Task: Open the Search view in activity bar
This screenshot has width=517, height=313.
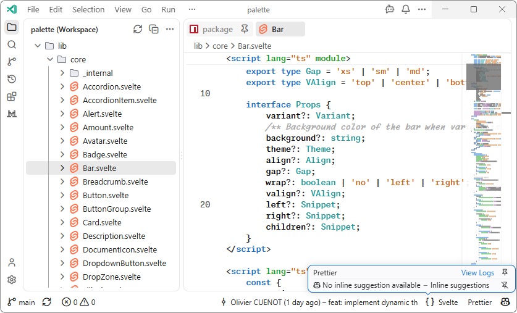Action: tap(12, 44)
